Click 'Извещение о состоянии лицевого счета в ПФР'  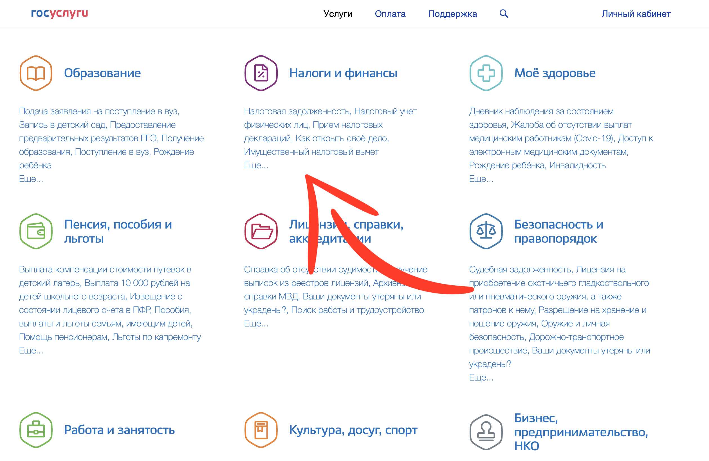pyautogui.click(x=101, y=303)
